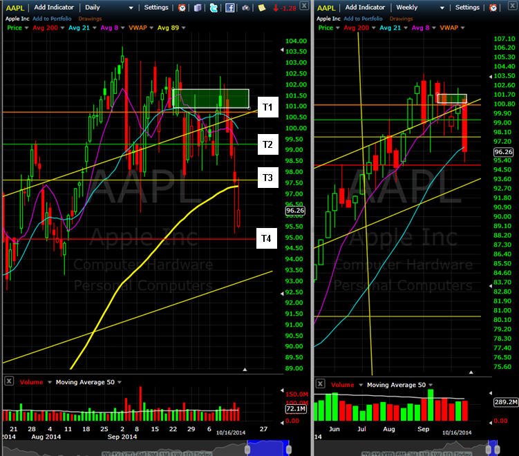Close the daily chart panel via top X
Screen dimensions: 519x456
tap(304, 6)
